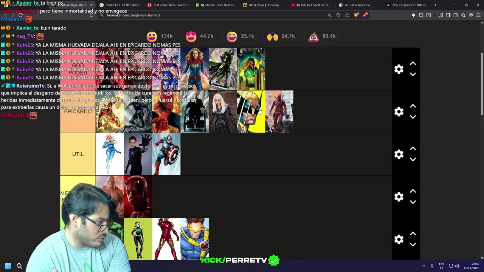Move the EPICARDO row down
This screenshot has height=272, width=484.
coord(413,117)
